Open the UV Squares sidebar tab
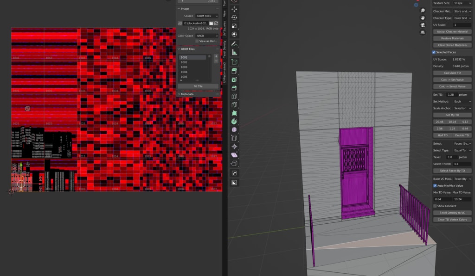Viewport: 475px width, 276px height. (225, 29)
